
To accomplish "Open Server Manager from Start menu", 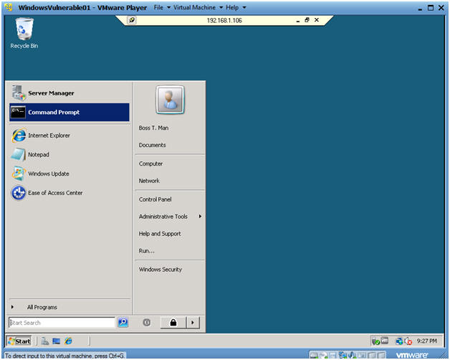I will coord(70,93).
